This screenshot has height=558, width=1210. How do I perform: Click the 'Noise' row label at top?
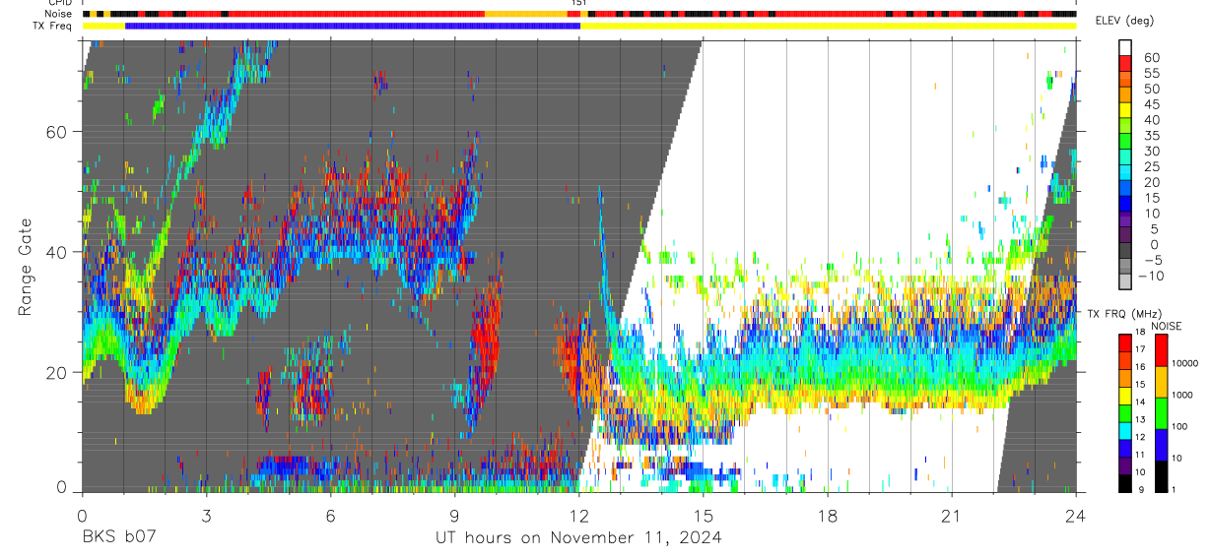pyautogui.click(x=59, y=14)
